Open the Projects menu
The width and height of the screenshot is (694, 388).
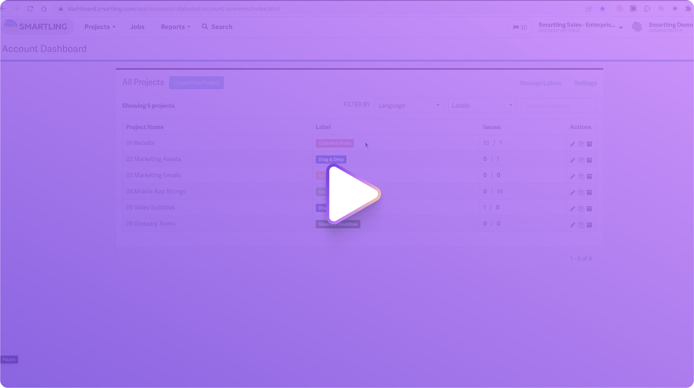coord(99,27)
